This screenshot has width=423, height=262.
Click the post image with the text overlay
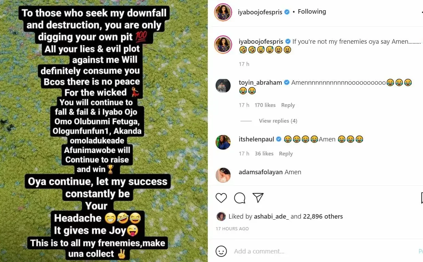(104, 131)
